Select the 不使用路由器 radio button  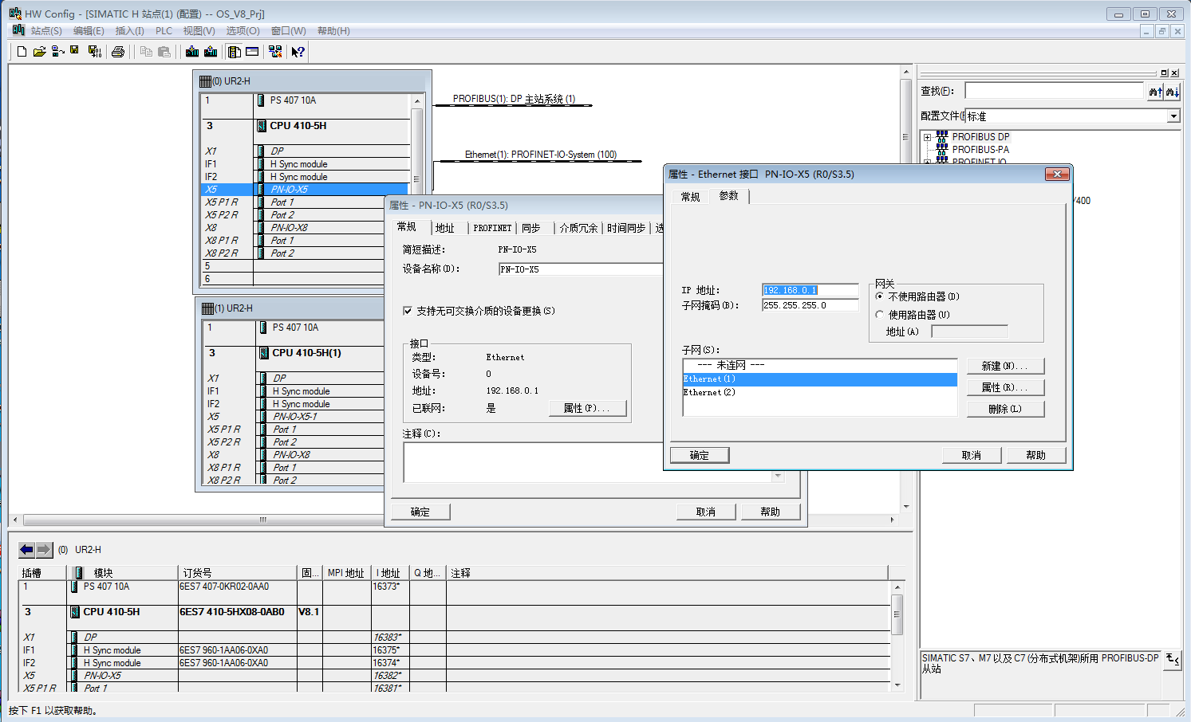880,296
